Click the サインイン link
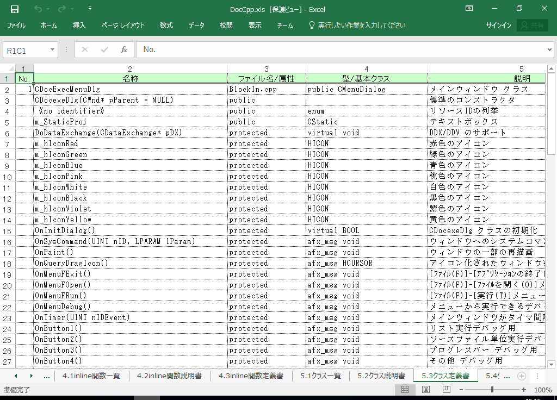 (498, 26)
